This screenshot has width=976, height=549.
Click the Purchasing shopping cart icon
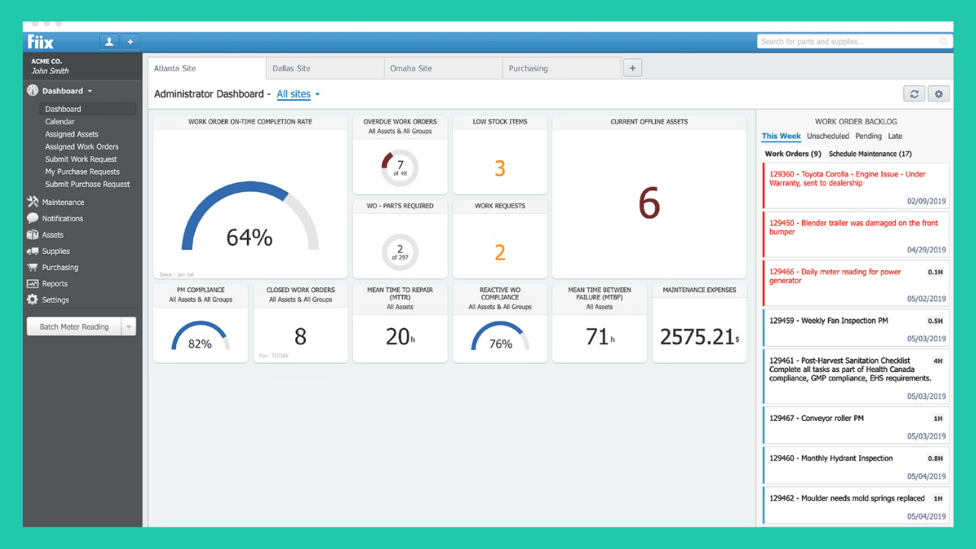pos(31,267)
